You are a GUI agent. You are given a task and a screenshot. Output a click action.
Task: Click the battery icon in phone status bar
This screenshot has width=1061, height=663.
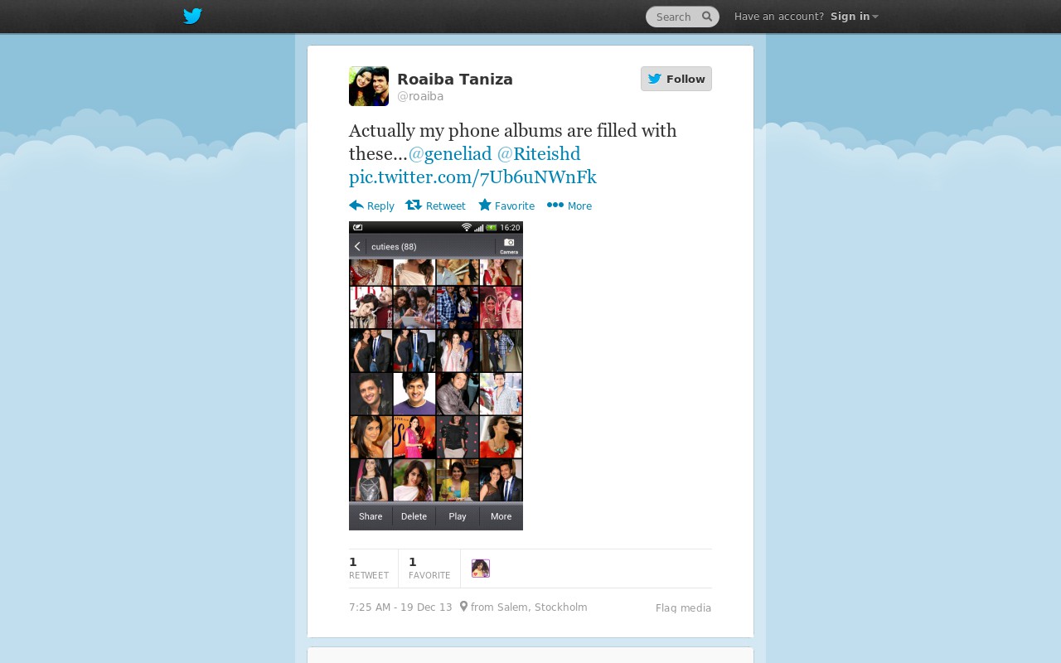492,227
